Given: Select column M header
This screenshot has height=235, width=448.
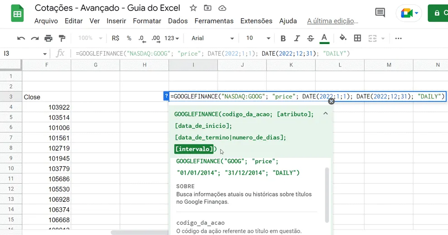Looking at the screenshot, I should coord(389,65).
